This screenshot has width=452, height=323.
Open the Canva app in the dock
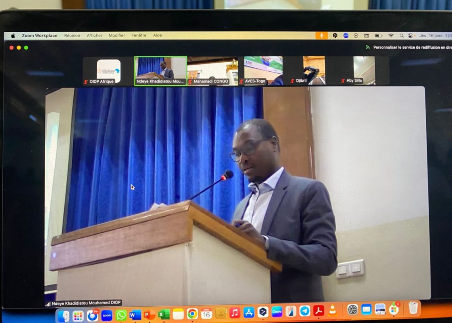click(277, 312)
